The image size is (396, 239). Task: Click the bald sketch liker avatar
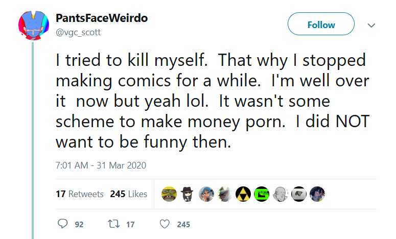pyautogui.click(x=280, y=194)
